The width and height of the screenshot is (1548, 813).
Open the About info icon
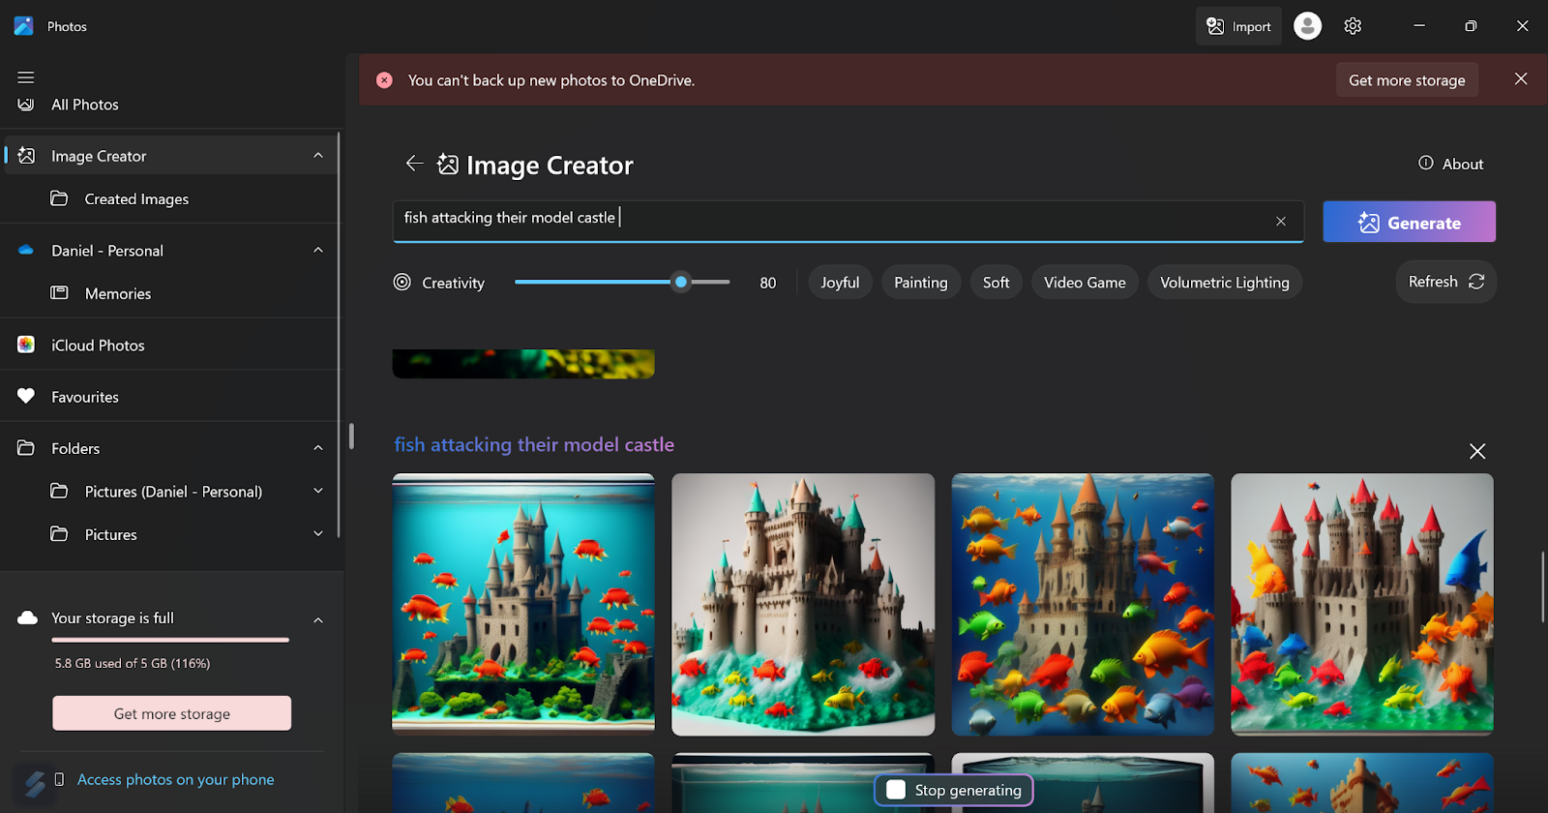pos(1426,164)
